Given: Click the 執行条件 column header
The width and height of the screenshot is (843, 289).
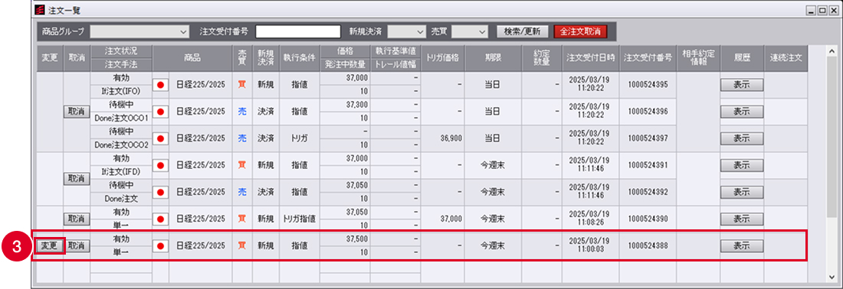Looking at the screenshot, I should point(300,58).
